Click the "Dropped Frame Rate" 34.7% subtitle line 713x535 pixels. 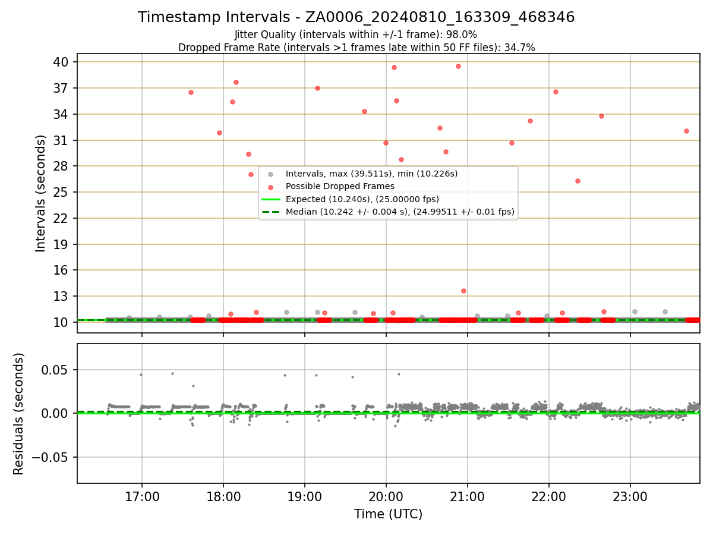356,48
